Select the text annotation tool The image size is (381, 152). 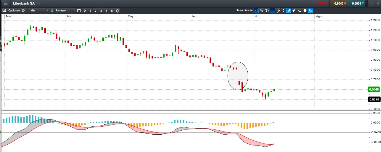click(267, 11)
